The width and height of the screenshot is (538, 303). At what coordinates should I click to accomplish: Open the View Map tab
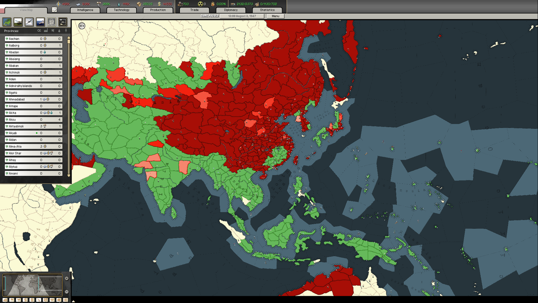(x=26, y=10)
